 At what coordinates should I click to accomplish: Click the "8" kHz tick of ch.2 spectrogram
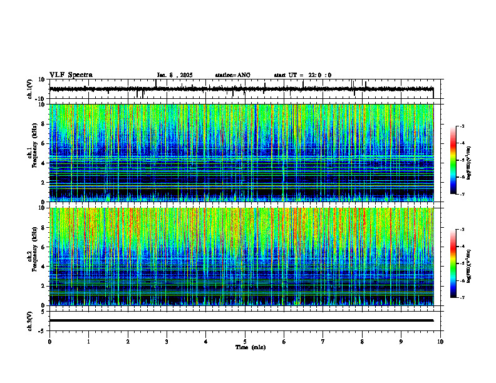click(44, 228)
